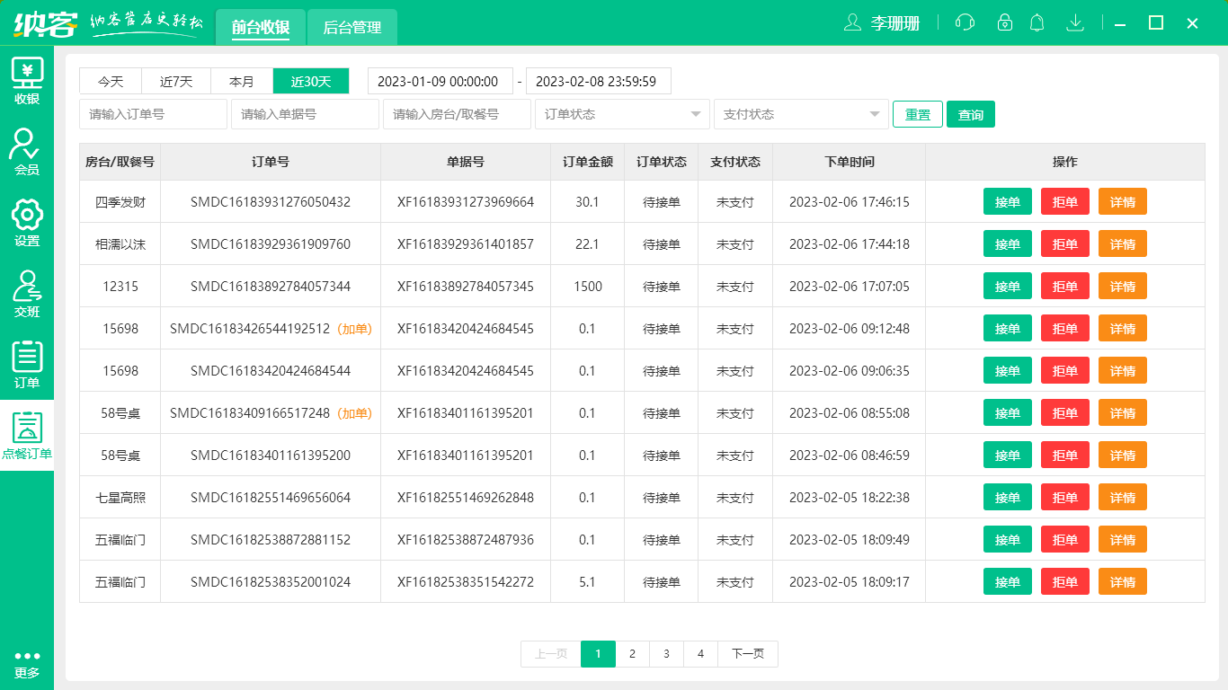Open the start date picker 2023-01-09

pyautogui.click(x=440, y=81)
